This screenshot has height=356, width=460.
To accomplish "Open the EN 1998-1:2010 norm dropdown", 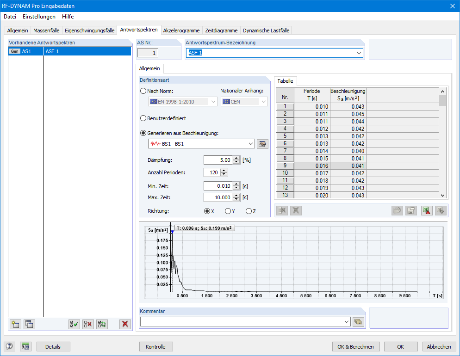I will [213, 102].
